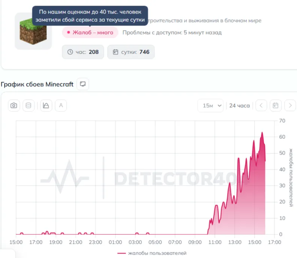Open the embed widget icon beside График сбоев Minecraft
Screen dimensions: 297x258
click(x=83, y=84)
